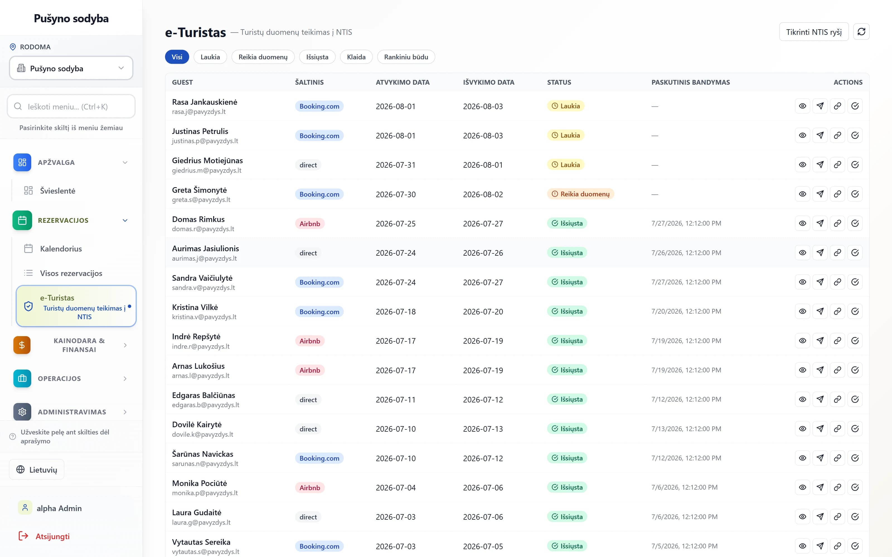Click the Reikia duomenų status badge for Greta
Screen dimensions: 892x557
click(581, 194)
